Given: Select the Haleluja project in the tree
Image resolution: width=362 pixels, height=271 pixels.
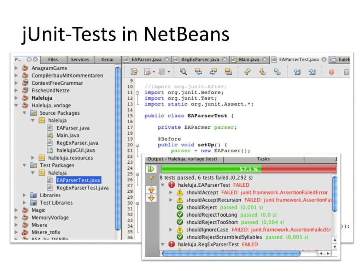Looking at the screenshot, I should [42, 98].
